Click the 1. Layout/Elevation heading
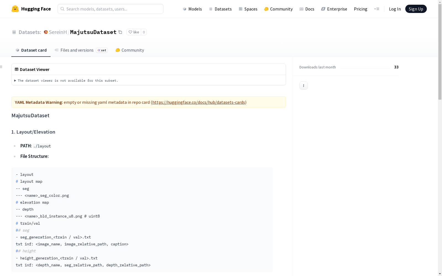The image size is (442, 276). [x=33, y=132]
